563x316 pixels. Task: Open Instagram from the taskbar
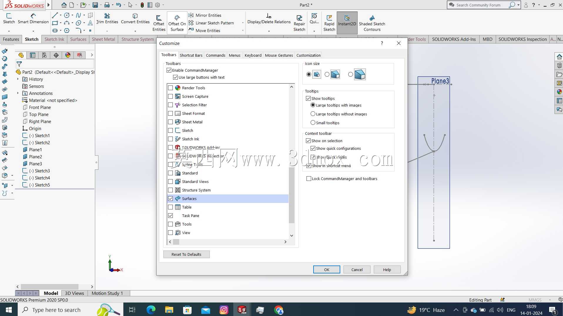coord(224,310)
